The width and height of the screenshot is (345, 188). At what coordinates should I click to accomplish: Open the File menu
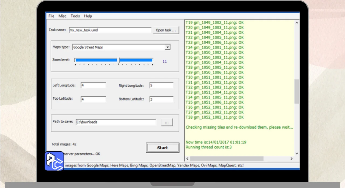click(x=51, y=16)
